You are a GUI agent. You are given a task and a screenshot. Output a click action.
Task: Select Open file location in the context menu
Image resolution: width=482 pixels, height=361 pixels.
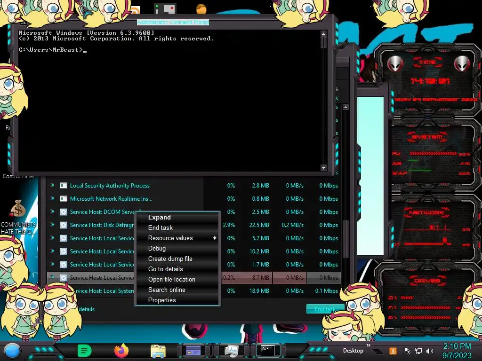point(177,280)
